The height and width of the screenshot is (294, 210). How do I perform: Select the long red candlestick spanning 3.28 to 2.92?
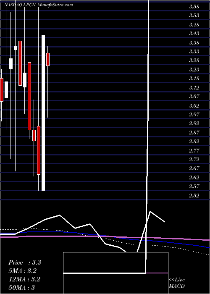coord(29,96)
